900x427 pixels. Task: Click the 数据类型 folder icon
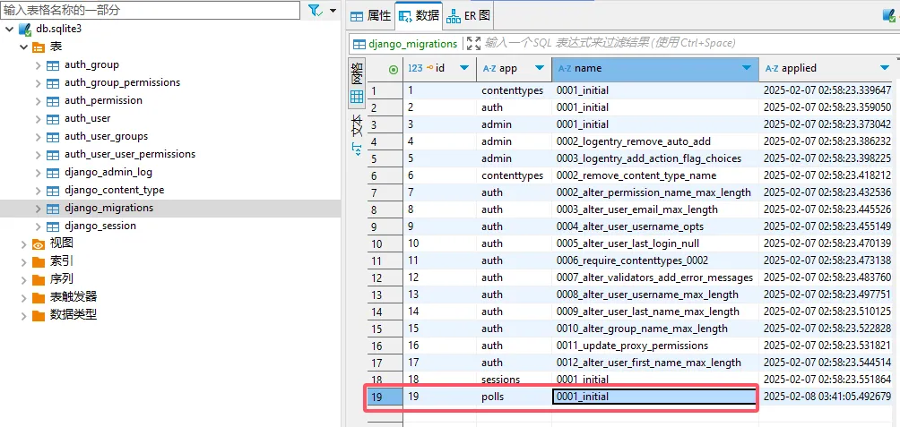[x=39, y=316]
